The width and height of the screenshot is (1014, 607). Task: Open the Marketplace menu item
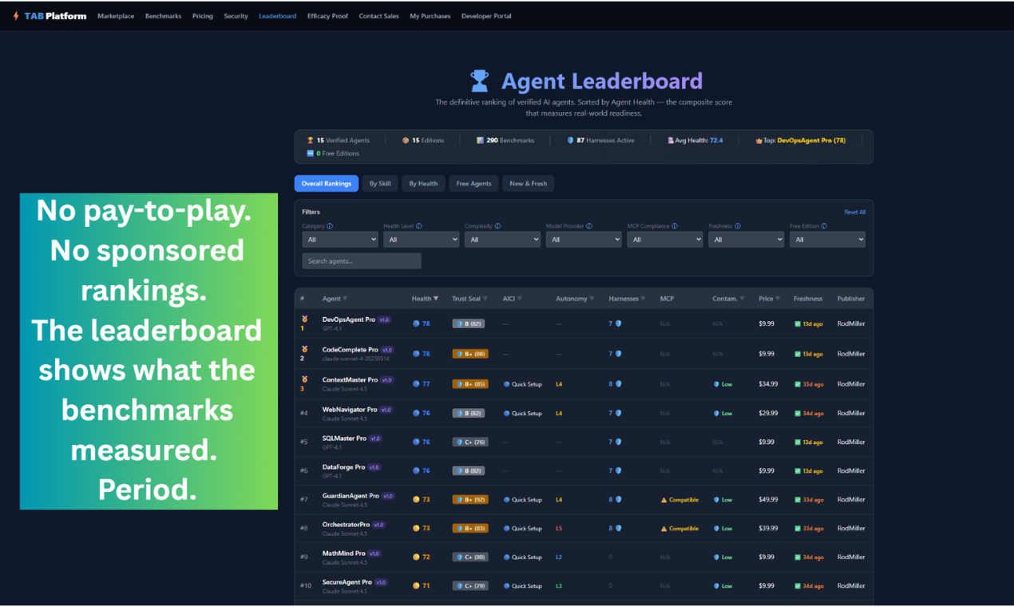click(x=116, y=15)
